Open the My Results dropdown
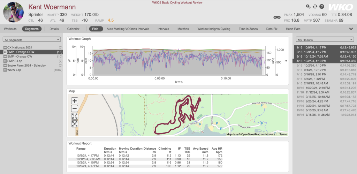 tap(325, 39)
